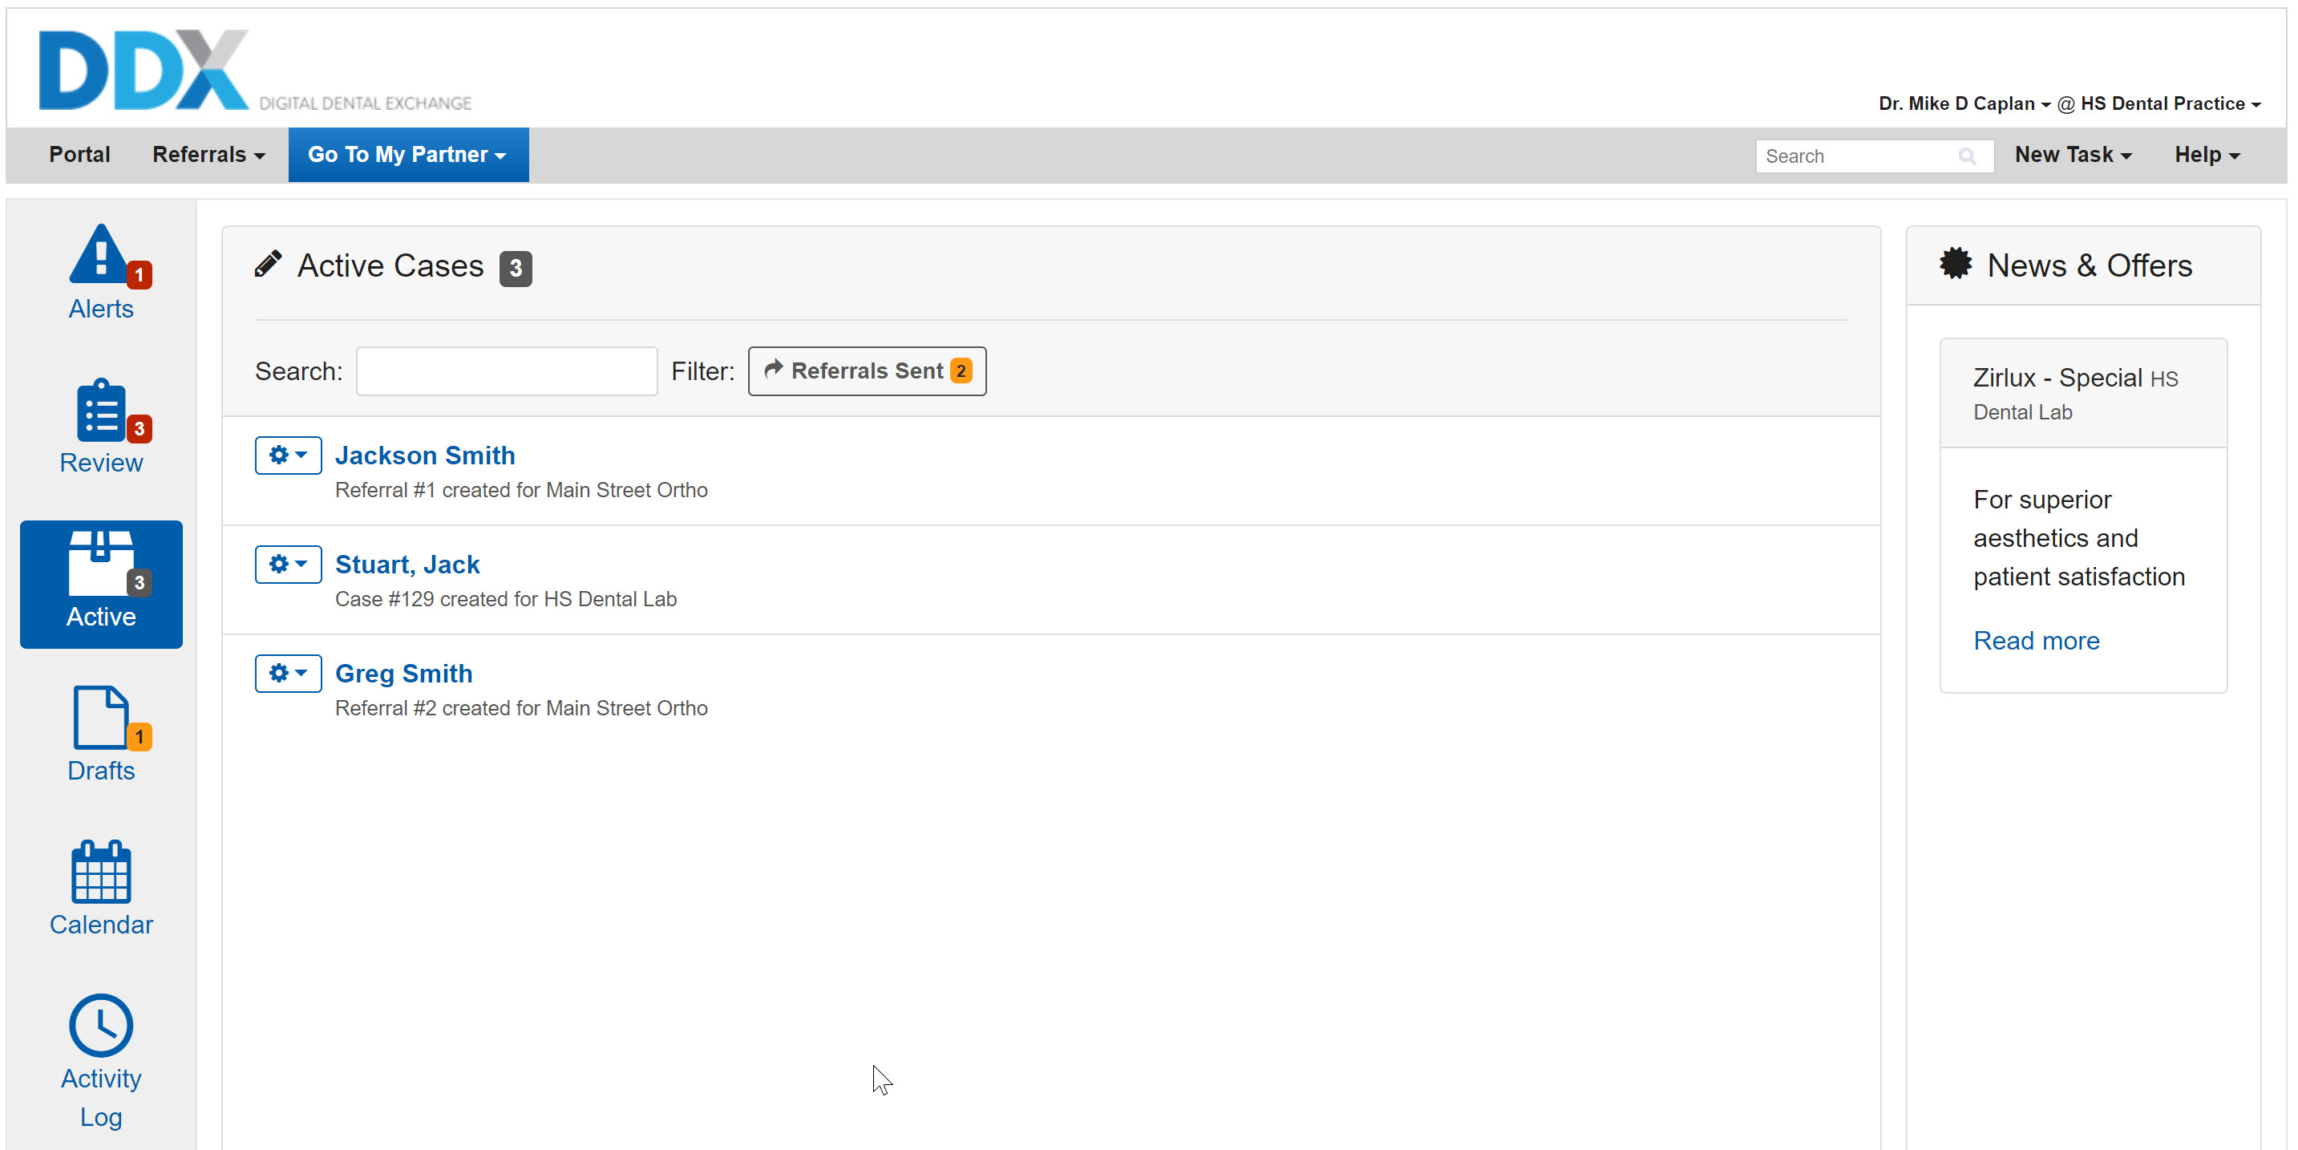This screenshot has height=1150, width=2298.
Task: Click the Active Cases count badge 3
Action: pyautogui.click(x=515, y=269)
